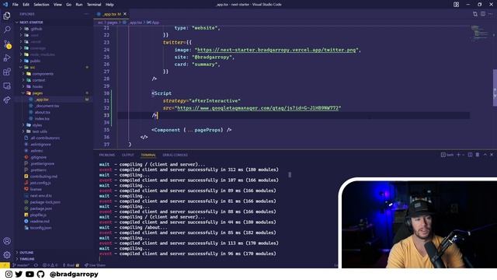Open the Search view in activity bar
The height and width of the screenshot is (280, 497).
[7, 30]
